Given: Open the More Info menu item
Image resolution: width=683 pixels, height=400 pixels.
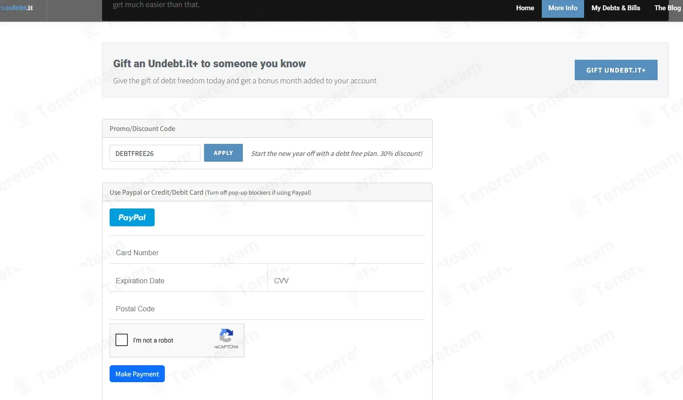Looking at the screenshot, I should tap(563, 8).
